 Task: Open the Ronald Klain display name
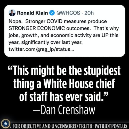(x=33, y=13)
